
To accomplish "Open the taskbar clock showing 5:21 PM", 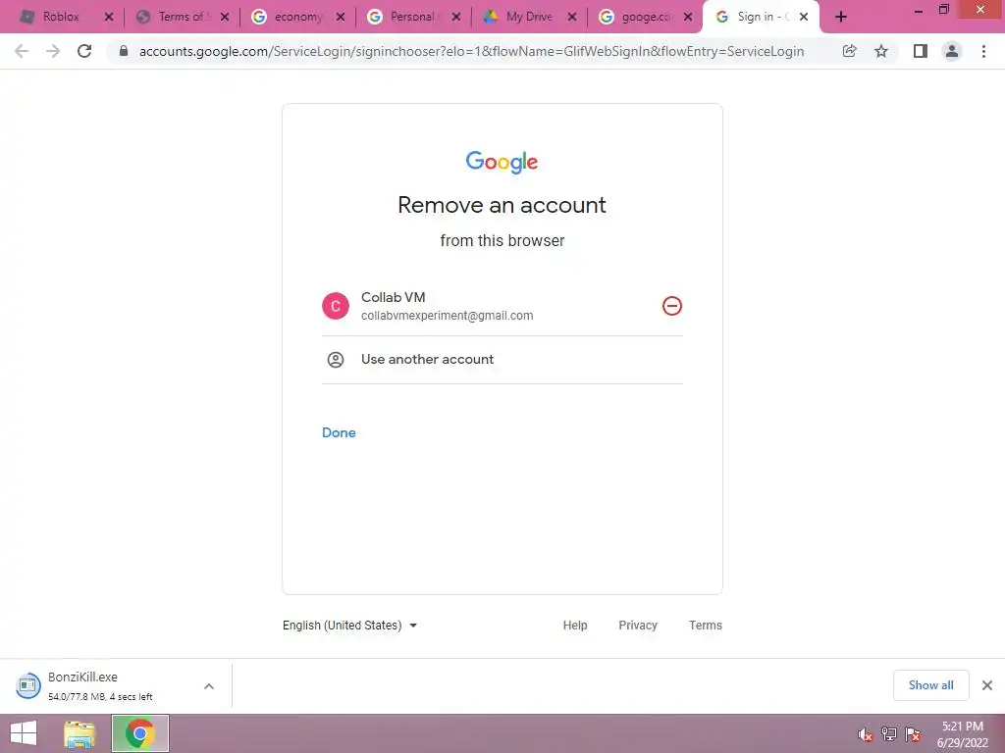I will [x=963, y=734].
